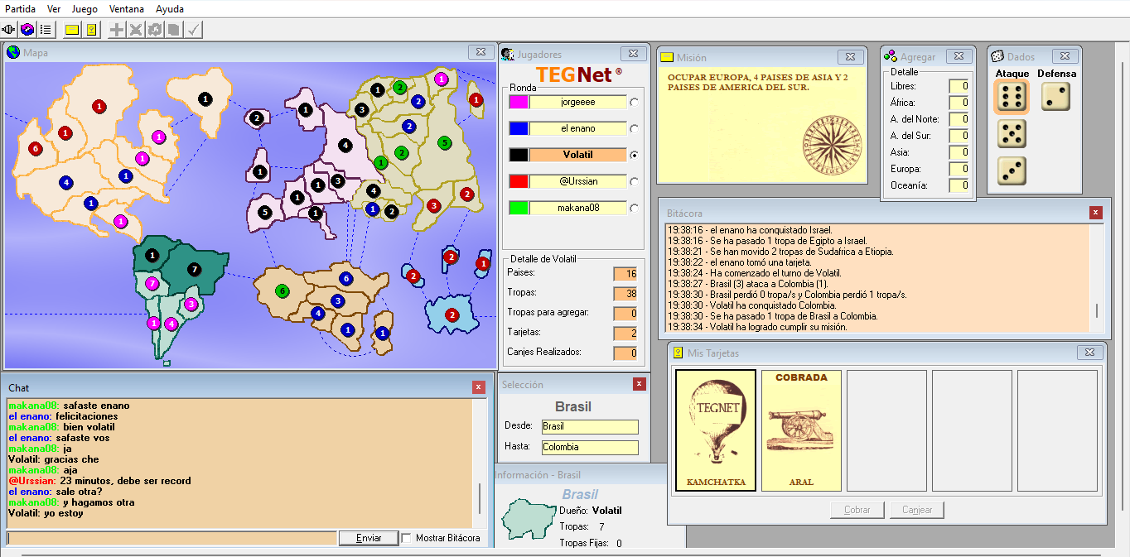Open the Partida menu
Screen dimensions: 1130x557
(21, 9)
